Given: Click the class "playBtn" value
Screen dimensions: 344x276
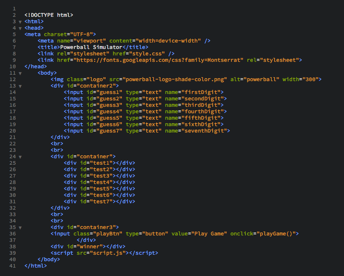Looking at the screenshot, I should (x=108, y=234).
